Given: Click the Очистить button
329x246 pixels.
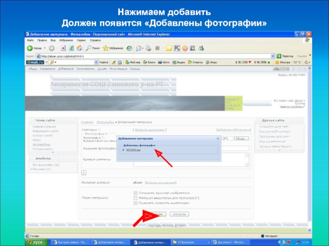Looking at the screenshot, I should coord(179,214).
